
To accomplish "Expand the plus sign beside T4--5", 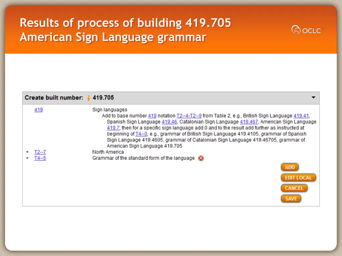I will tap(27, 158).
